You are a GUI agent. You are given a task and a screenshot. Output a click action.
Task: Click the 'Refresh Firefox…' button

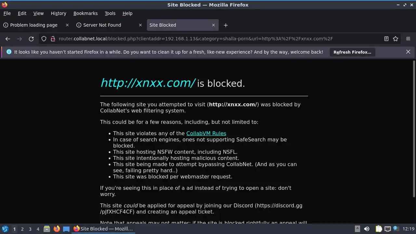click(x=352, y=52)
